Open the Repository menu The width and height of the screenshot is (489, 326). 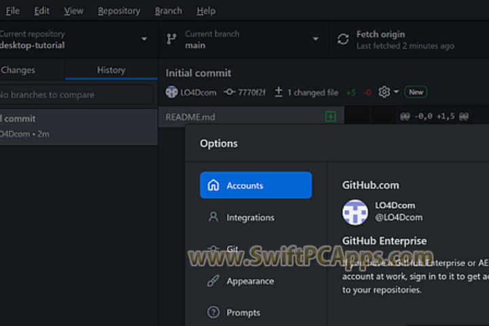tap(119, 11)
